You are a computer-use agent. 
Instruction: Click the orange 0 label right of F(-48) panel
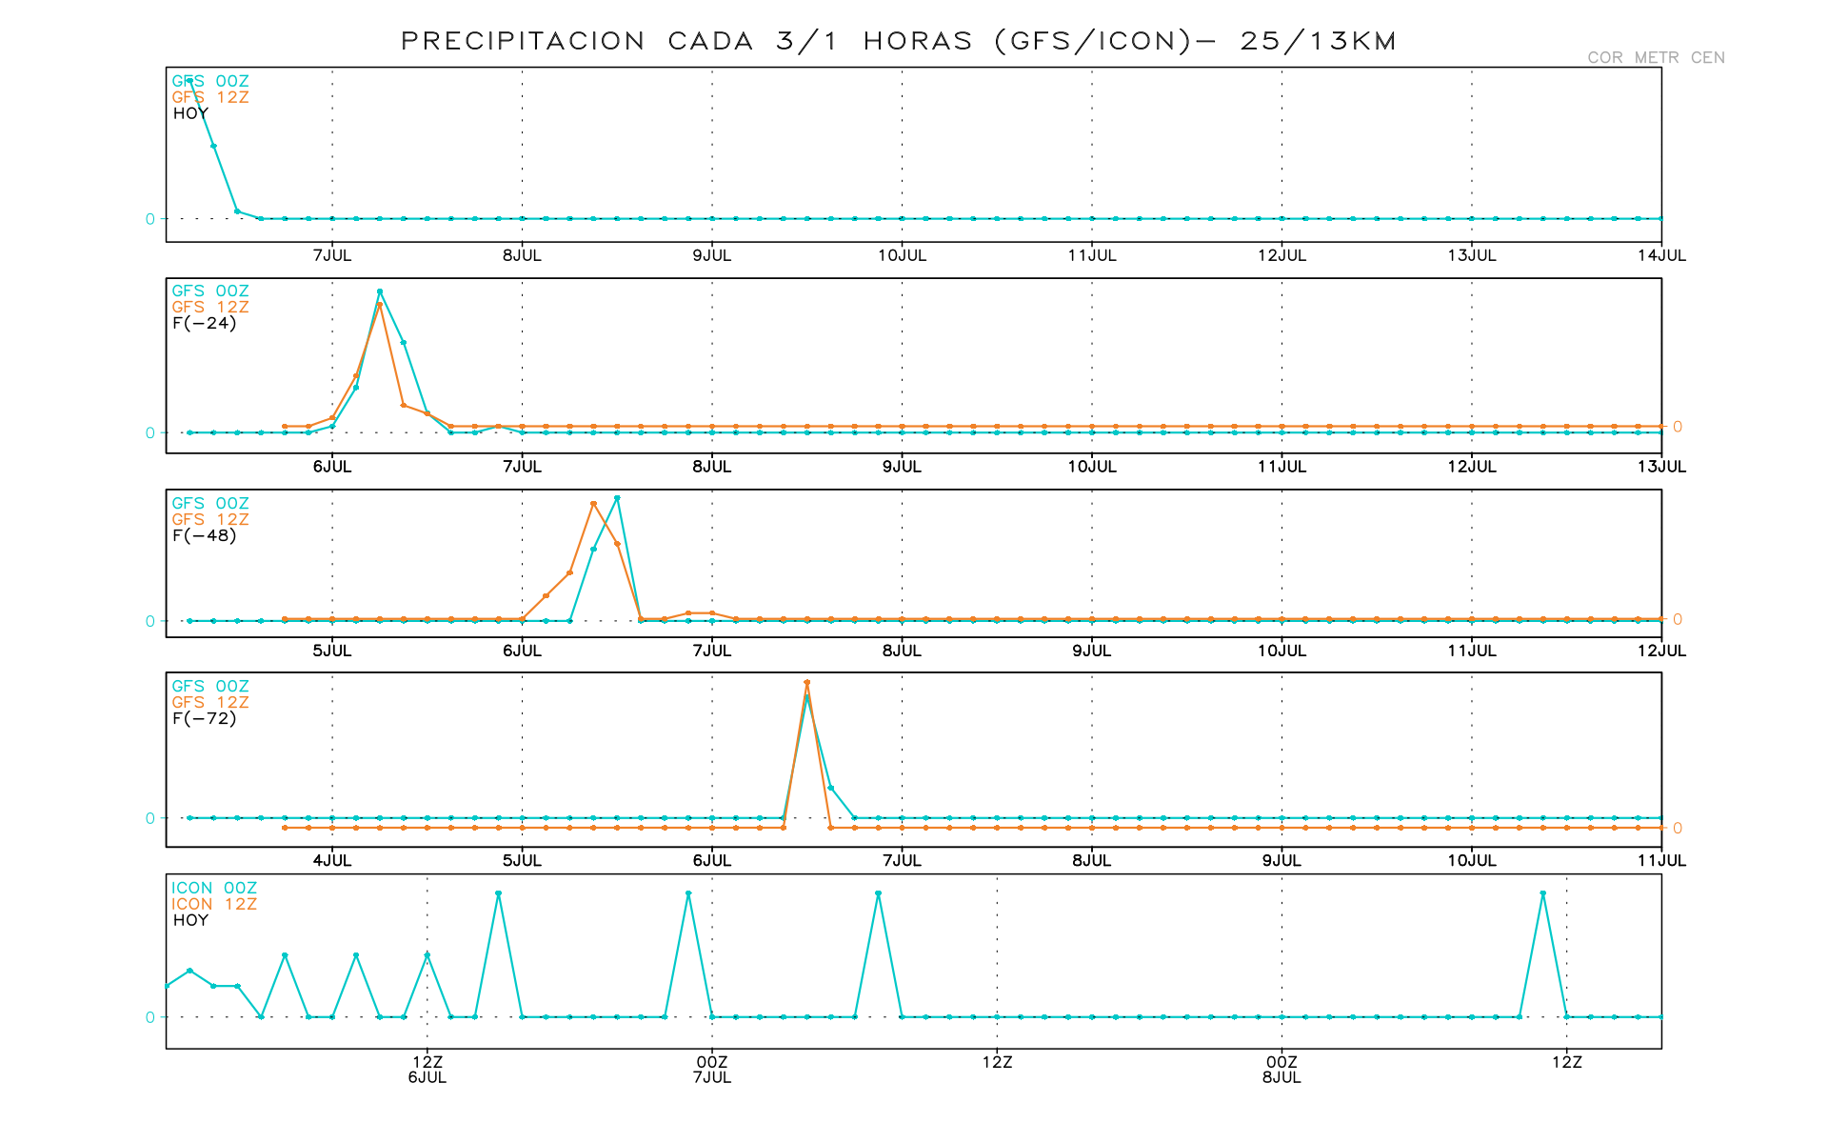point(1678,619)
